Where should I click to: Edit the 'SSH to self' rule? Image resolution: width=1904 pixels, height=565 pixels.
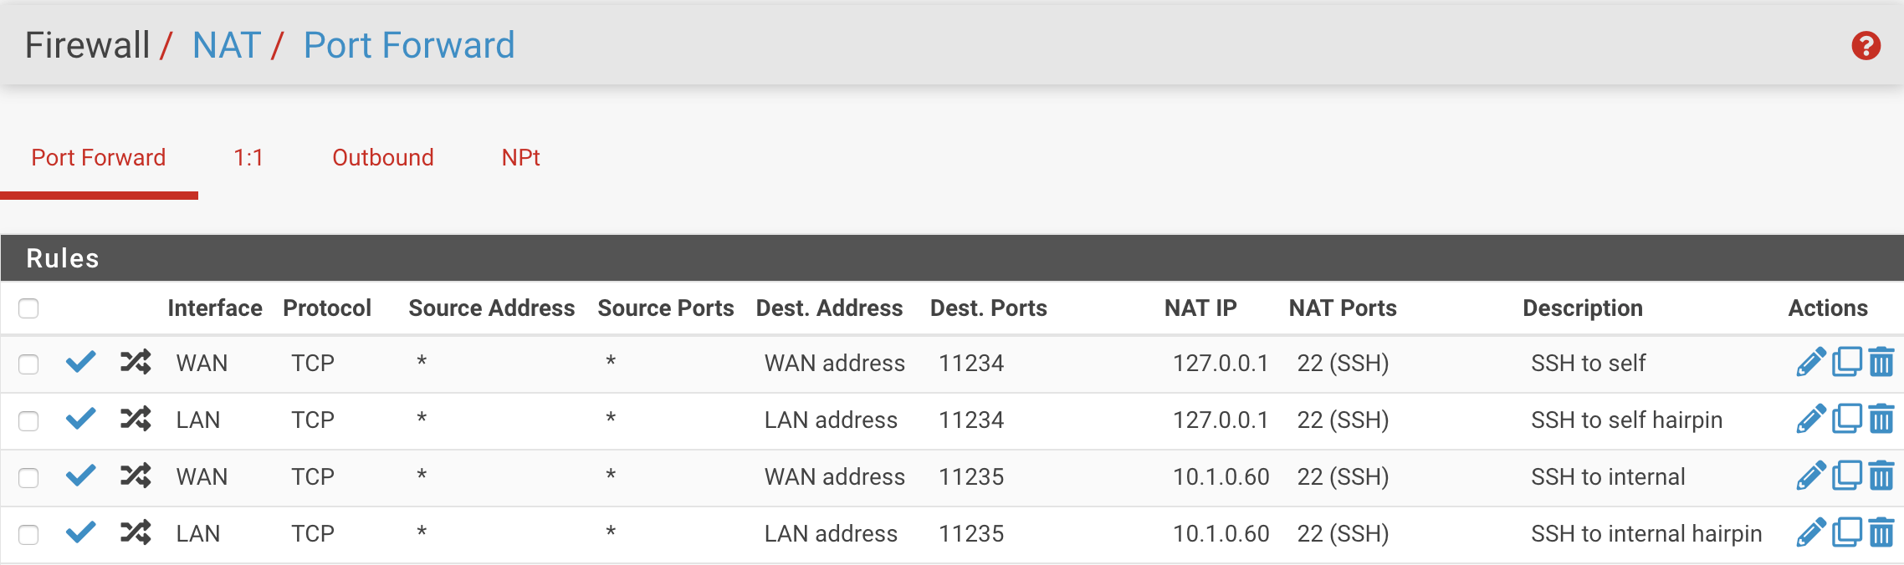[1810, 363]
